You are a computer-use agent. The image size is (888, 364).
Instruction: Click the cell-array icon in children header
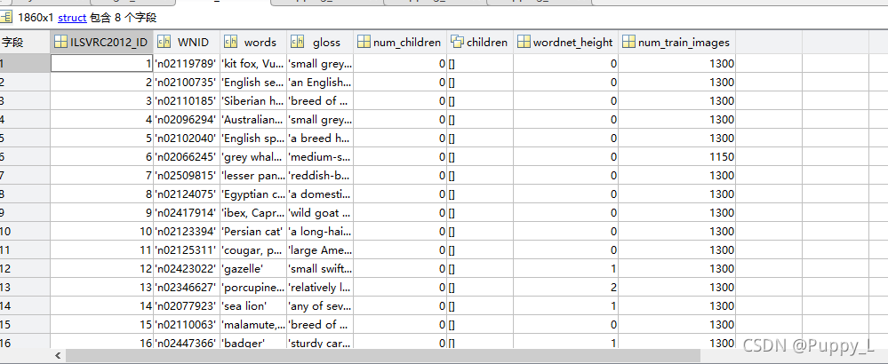coord(457,41)
